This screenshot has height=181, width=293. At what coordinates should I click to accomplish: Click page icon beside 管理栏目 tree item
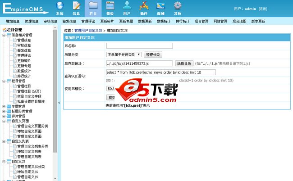pos(15,86)
